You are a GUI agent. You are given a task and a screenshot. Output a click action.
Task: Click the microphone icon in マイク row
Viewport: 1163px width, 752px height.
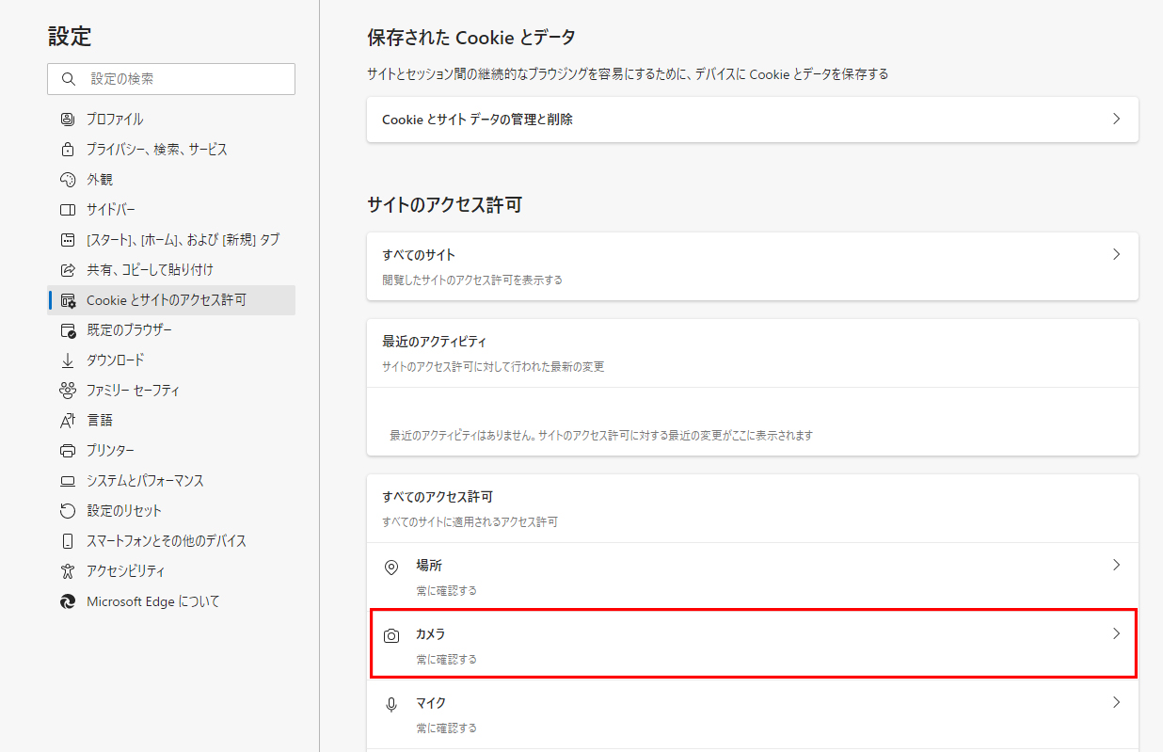coord(391,704)
